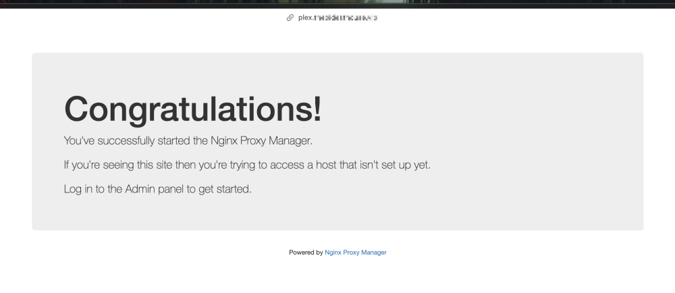This screenshot has height=293, width=675.
Task: Click the "Log in to the Admin panel" line
Action: coord(157,189)
